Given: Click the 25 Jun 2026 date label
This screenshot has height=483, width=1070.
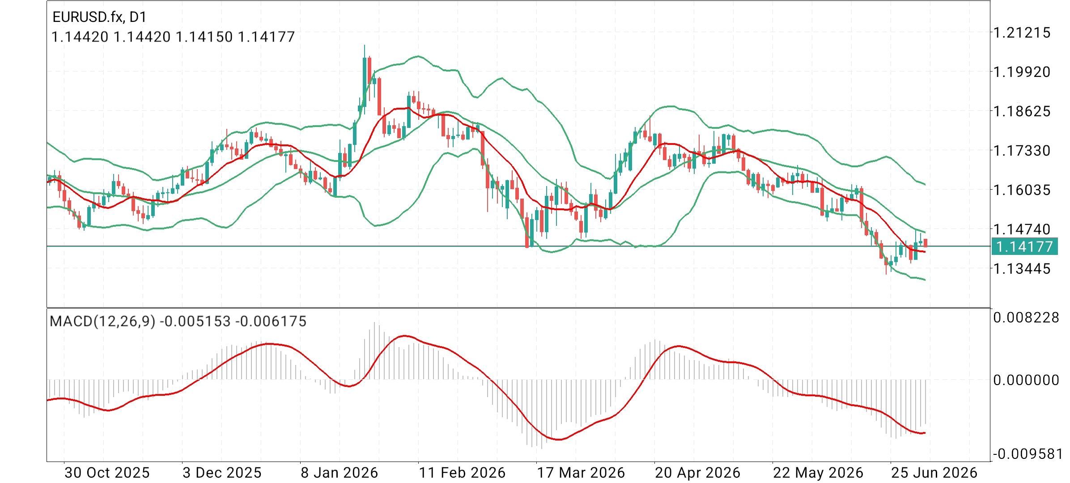Looking at the screenshot, I should tap(934, 473).
